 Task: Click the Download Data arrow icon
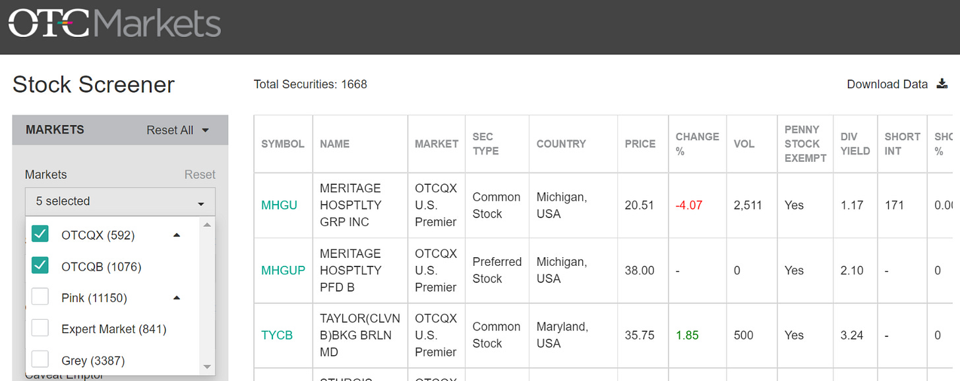[942, 84]
